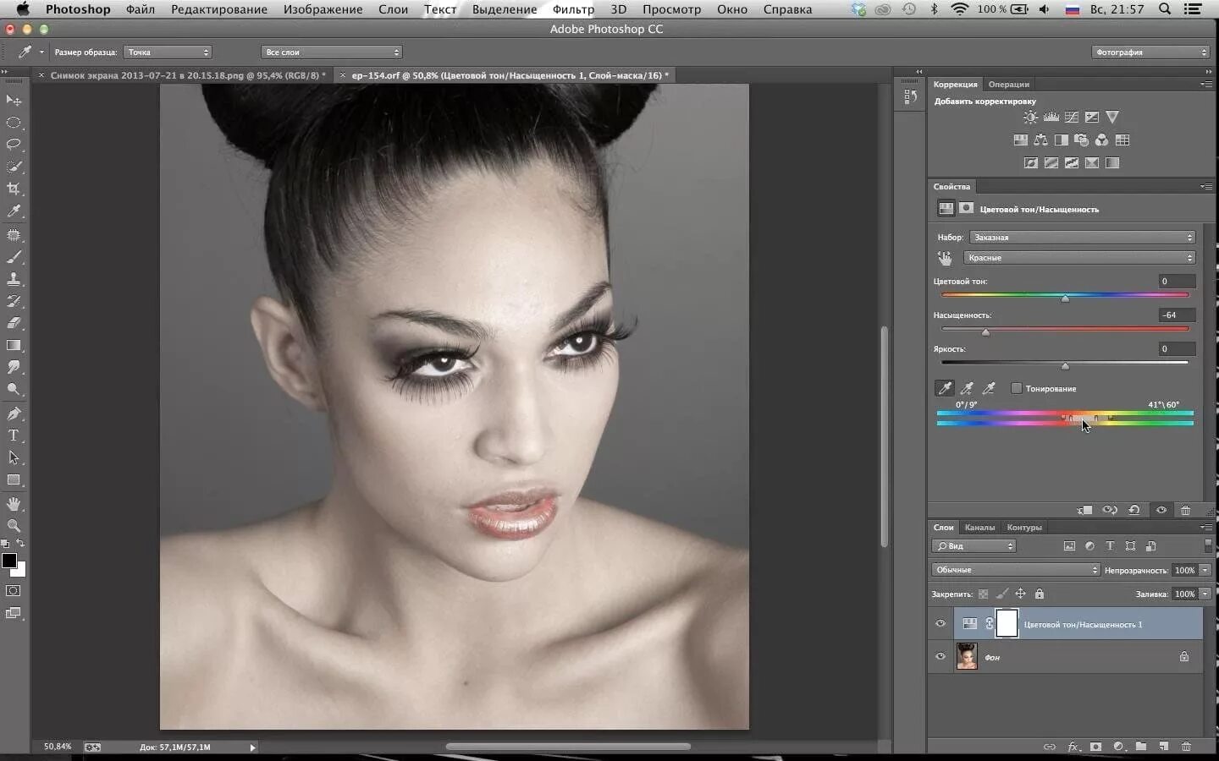Open the Все слои sample dropdown
This screenshot has width=1219, height=761.
(x=331, y=52)
